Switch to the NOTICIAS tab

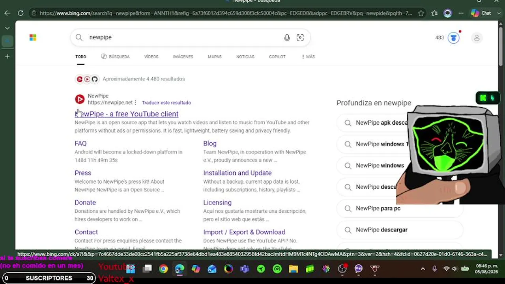pos(245,57)
